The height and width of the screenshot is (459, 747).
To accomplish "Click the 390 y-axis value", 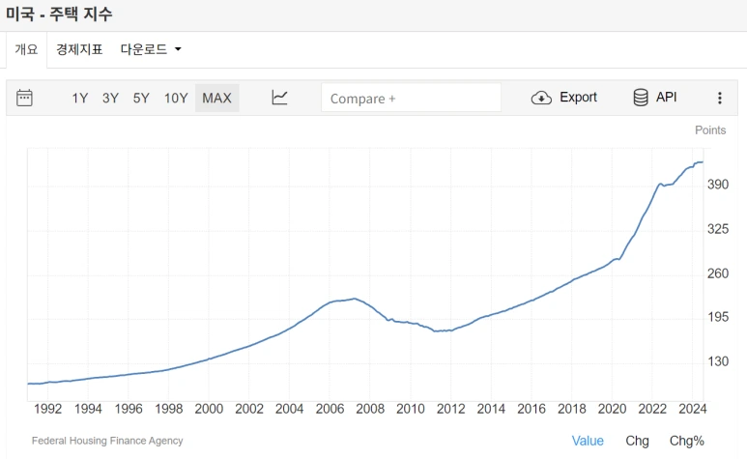I will (718, 185).
